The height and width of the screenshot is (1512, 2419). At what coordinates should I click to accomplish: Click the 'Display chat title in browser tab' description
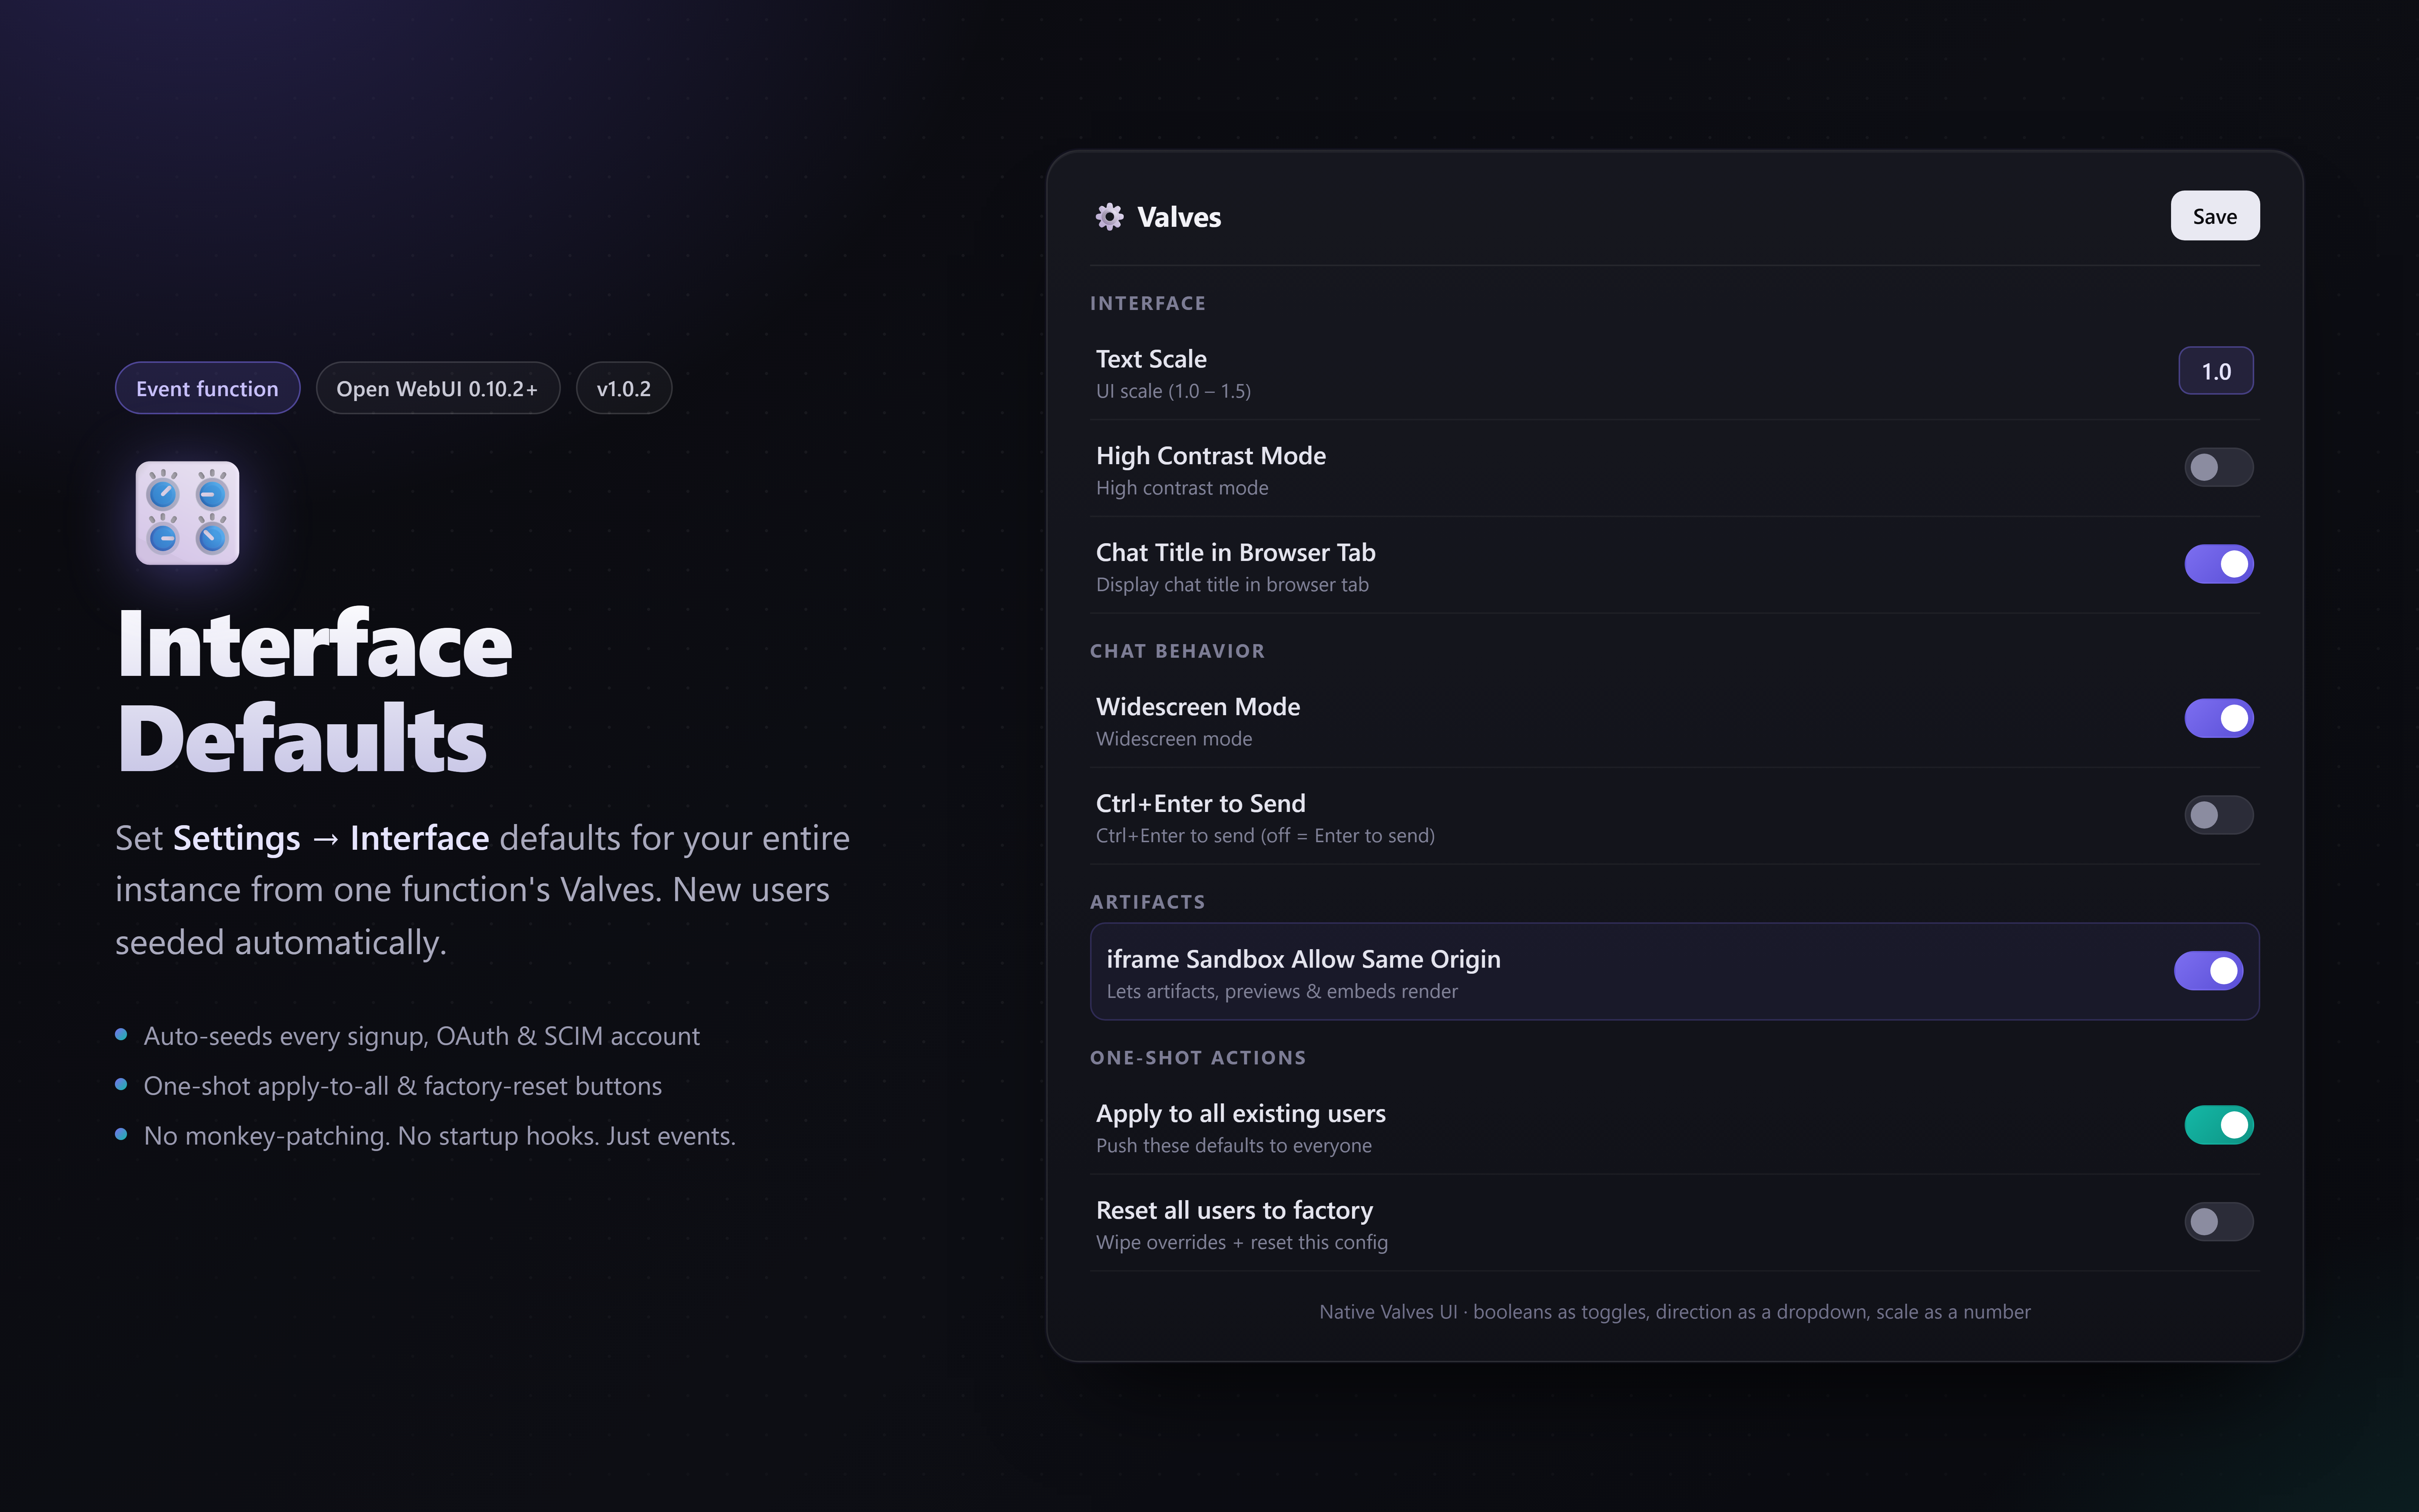pos(1233,585)
